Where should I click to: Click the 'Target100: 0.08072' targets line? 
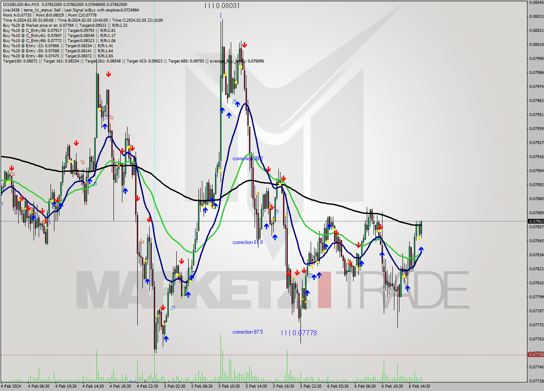pyautogui.click(x=133, y=61)
